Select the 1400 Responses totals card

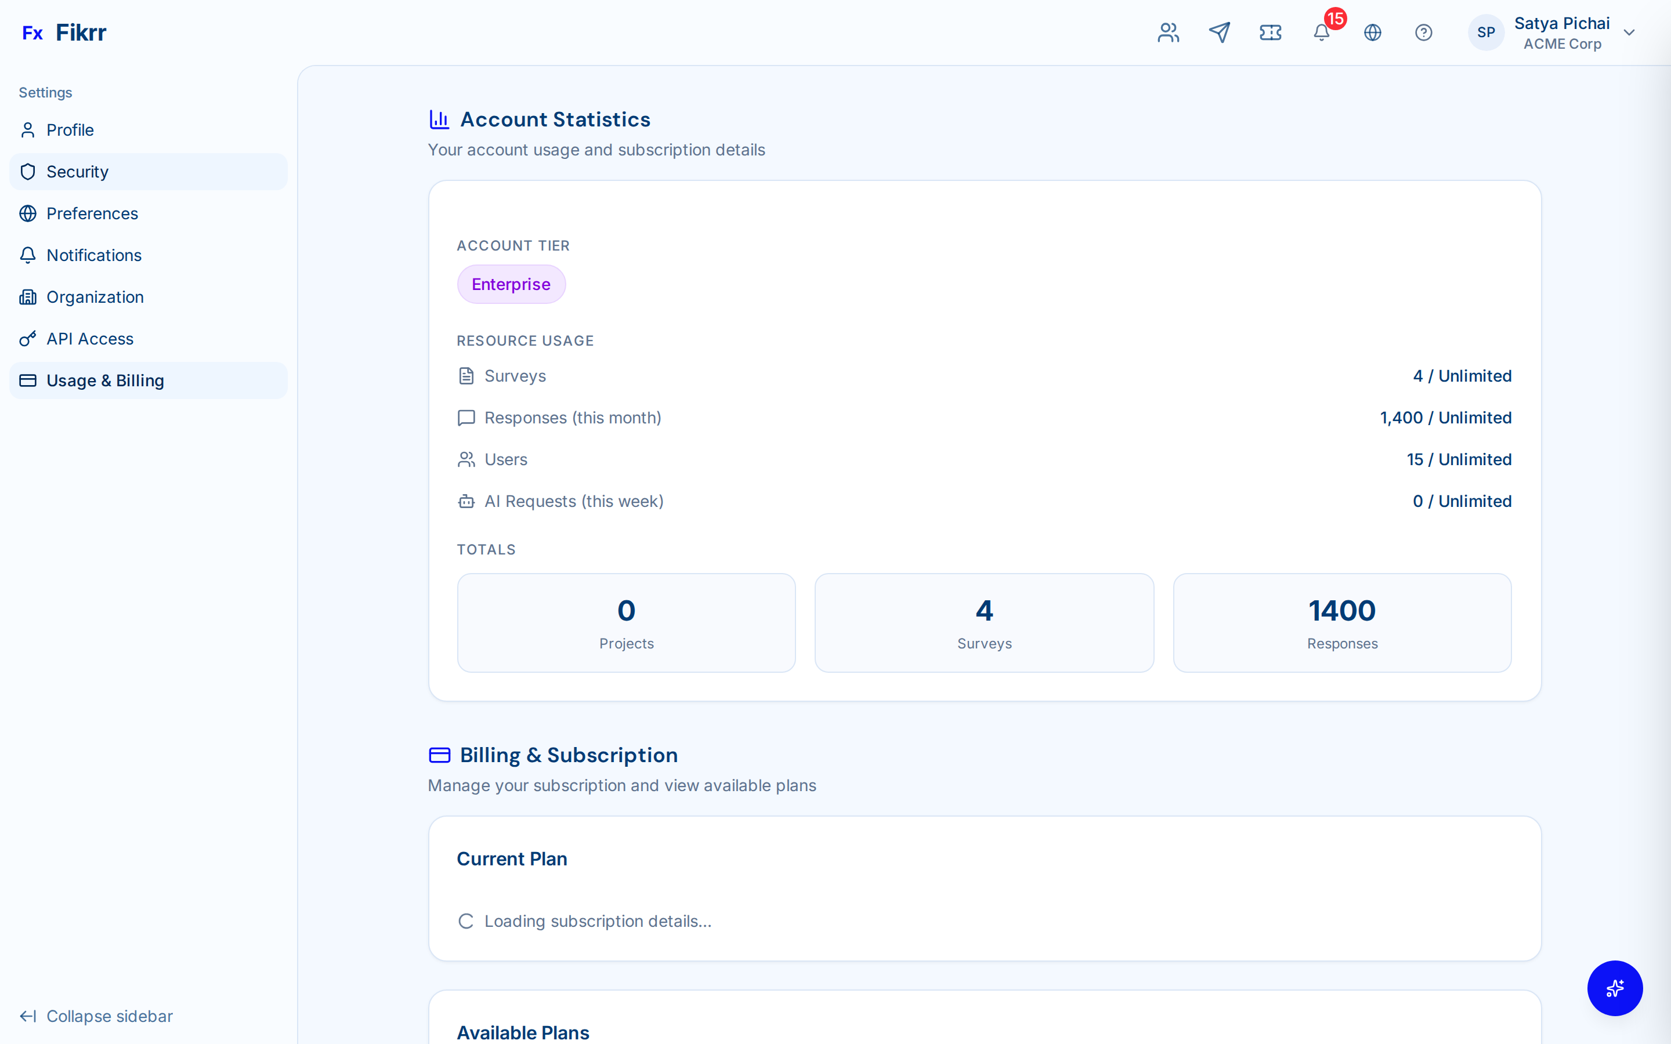1341,622
